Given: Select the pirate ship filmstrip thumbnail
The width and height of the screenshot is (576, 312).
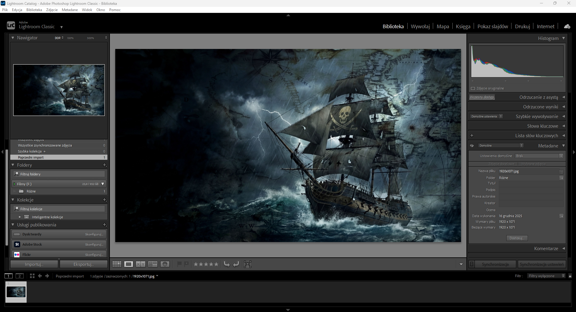Looking at the screenshot, I should point(16,292).
